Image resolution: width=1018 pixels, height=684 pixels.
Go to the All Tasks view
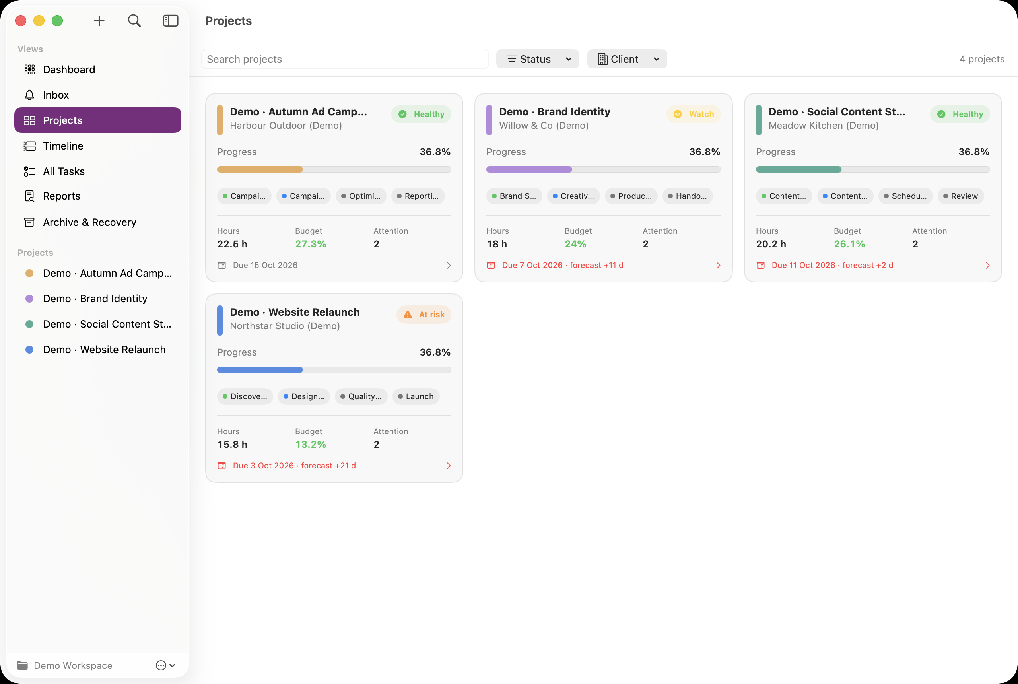click(98, 171)
